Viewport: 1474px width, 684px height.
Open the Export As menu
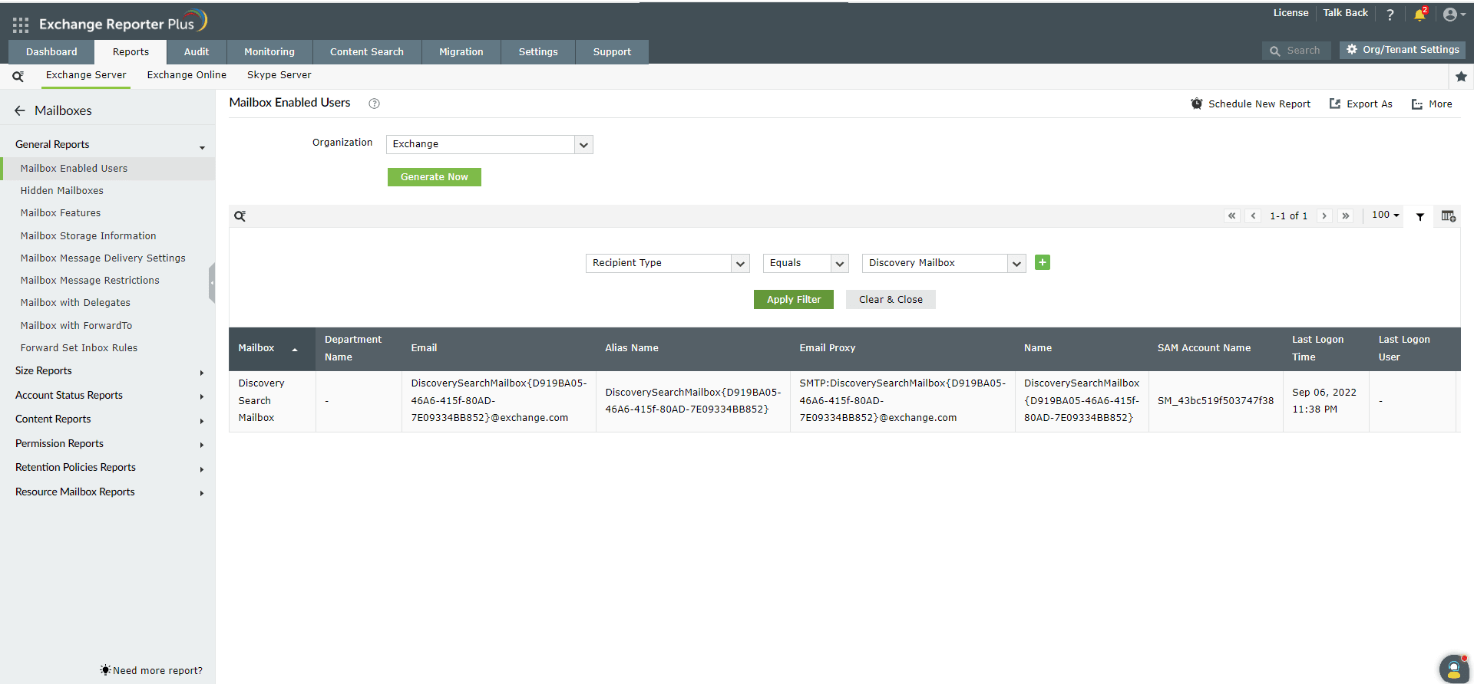pos(1360,104)
